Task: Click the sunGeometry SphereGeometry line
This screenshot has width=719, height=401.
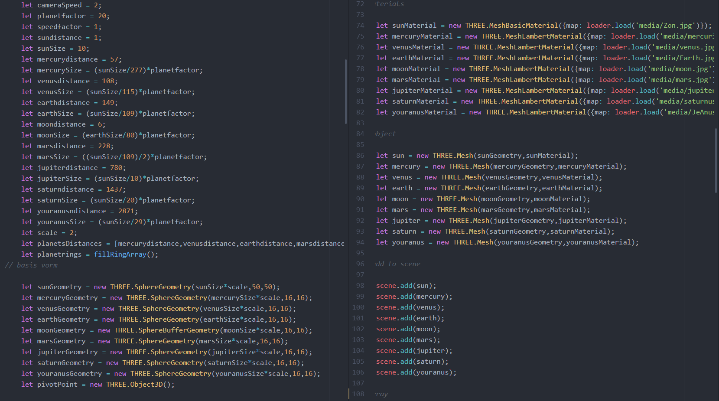Action: pyautogui.click(x=150, y=287)
